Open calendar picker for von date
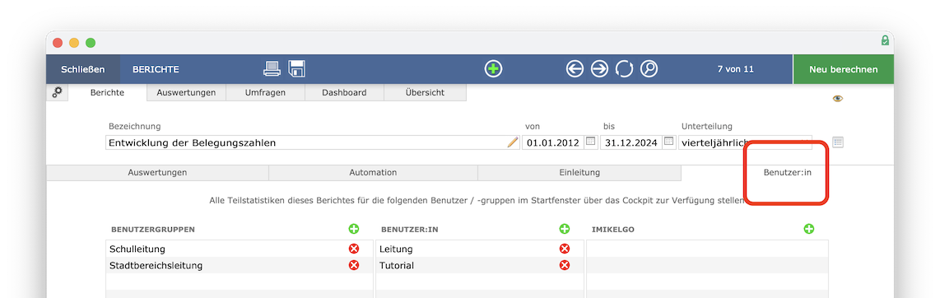The height and width of the screenshot is (298, 940). click(590, 142)
